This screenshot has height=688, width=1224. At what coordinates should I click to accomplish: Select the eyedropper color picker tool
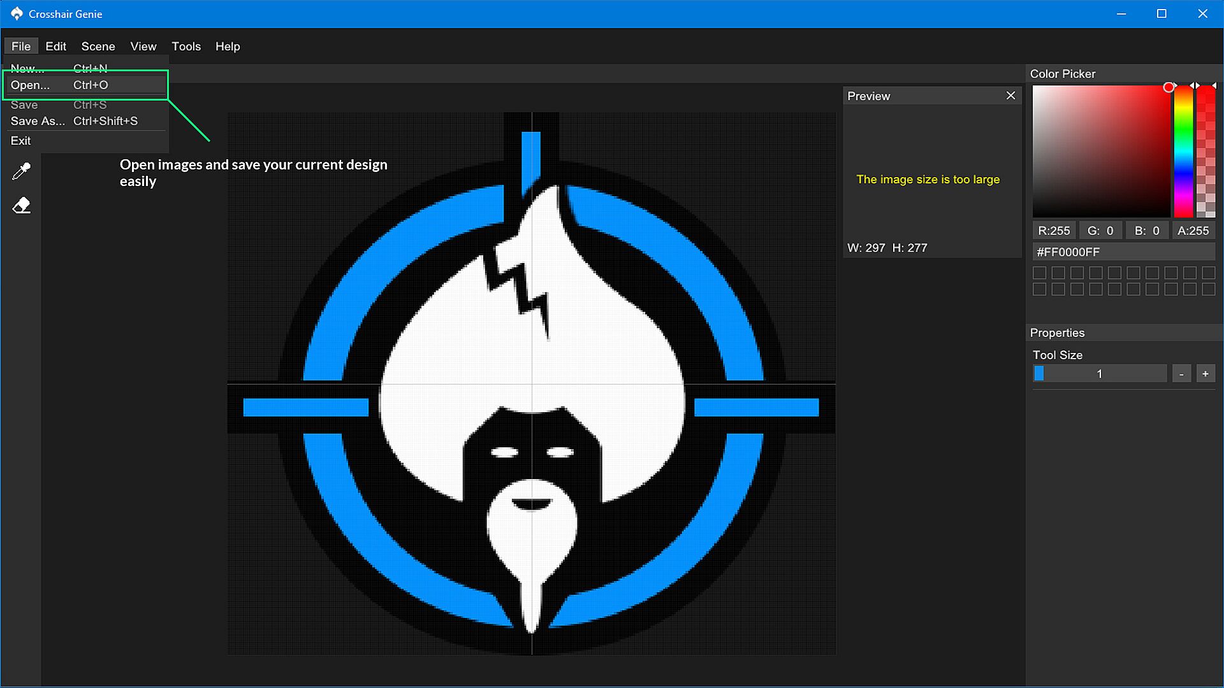pos(21,171)
